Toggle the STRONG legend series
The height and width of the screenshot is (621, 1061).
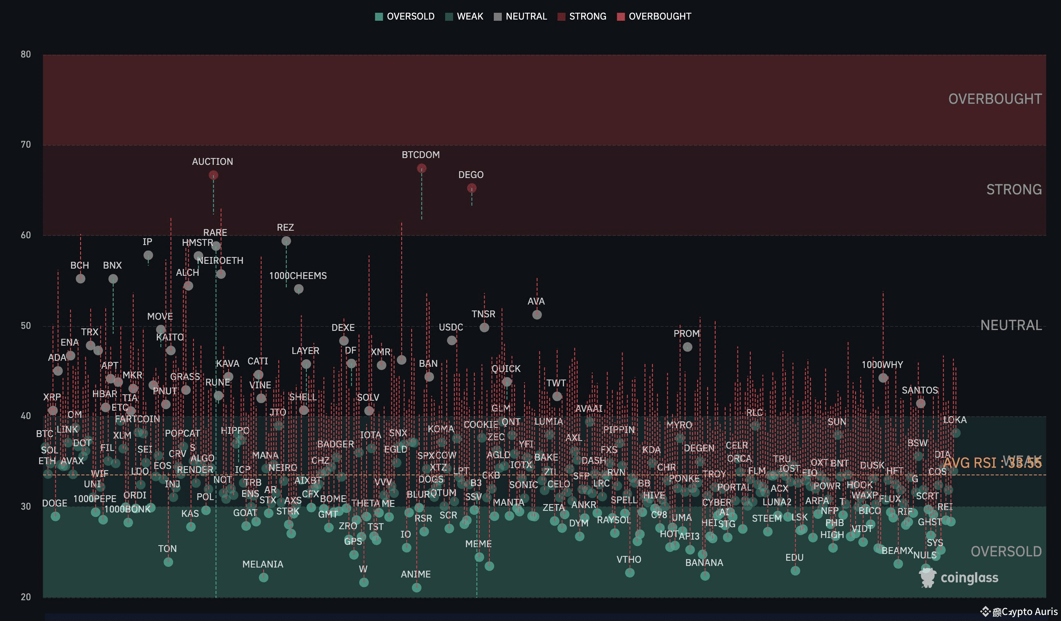(x=582, y=16)
